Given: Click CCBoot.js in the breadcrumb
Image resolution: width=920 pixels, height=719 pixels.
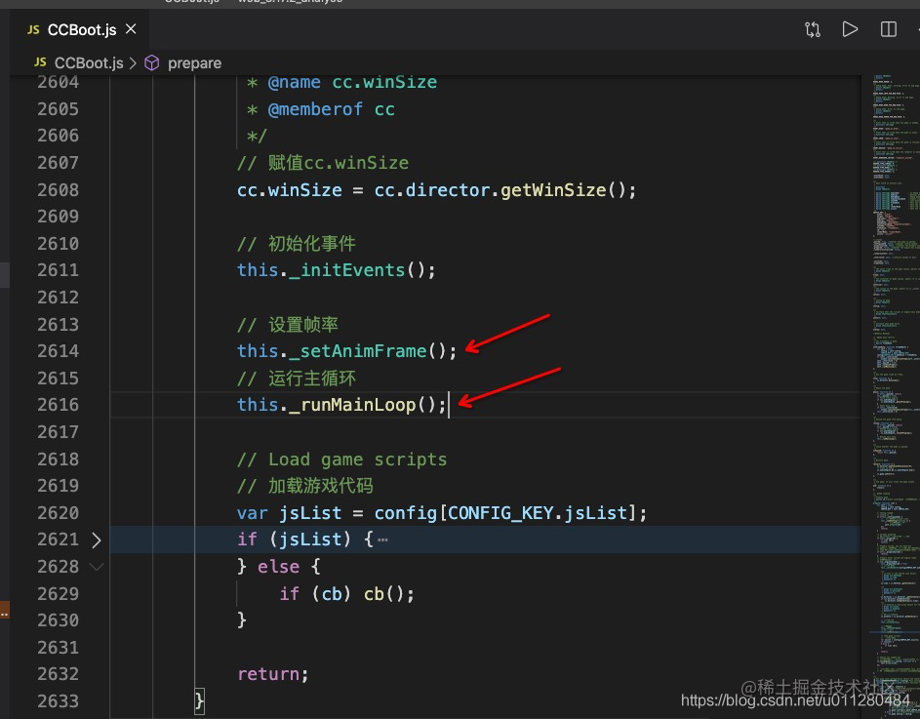Looking at the screenshot, I should 89,62.
